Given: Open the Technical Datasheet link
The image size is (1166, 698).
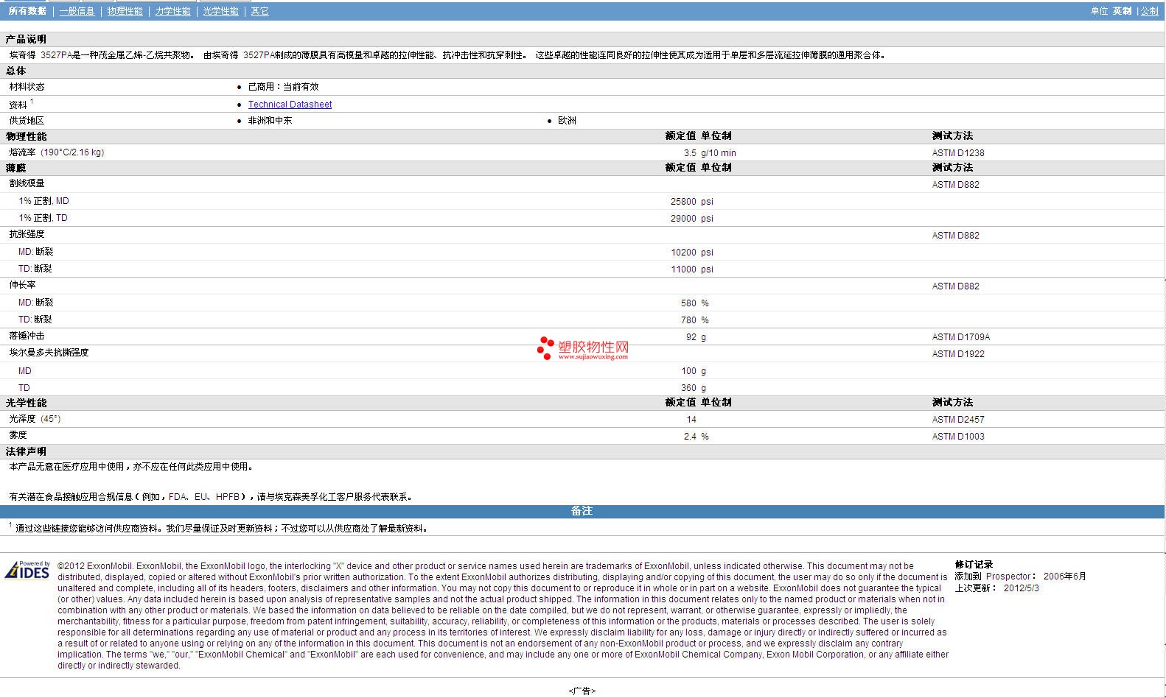Looking at the screenshot, I should point(290,105).
